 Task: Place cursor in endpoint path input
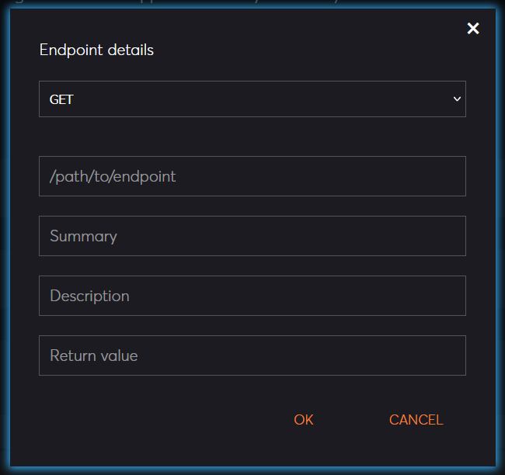click(252, 176)
